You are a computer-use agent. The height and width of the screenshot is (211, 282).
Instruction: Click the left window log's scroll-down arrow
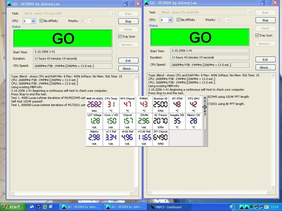click(x=136, y=188)
